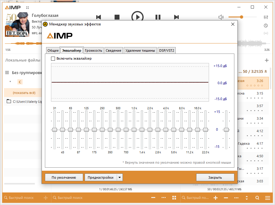Select the C letter filter

click(x=20, y=82)
